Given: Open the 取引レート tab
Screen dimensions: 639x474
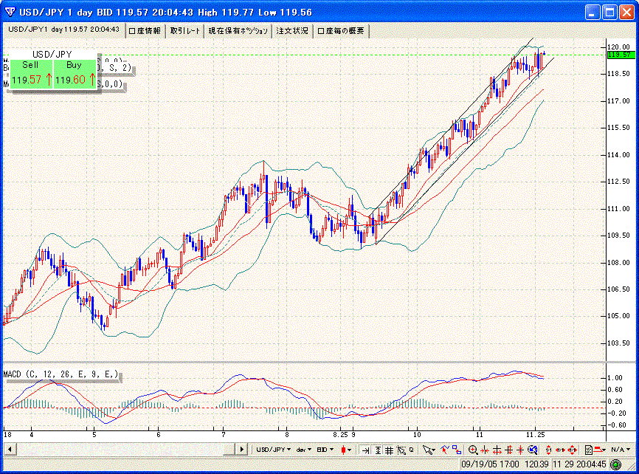Looking at the screenshot, I should coord(184,30).
